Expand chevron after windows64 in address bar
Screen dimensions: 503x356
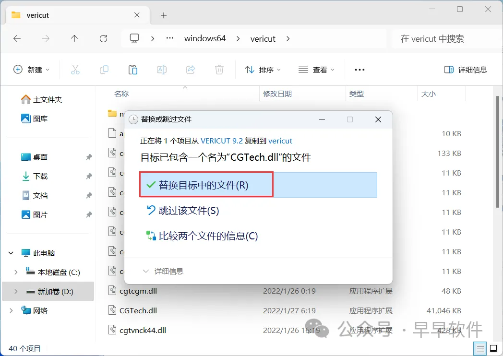pyautogui.click(x=238, y=39)
